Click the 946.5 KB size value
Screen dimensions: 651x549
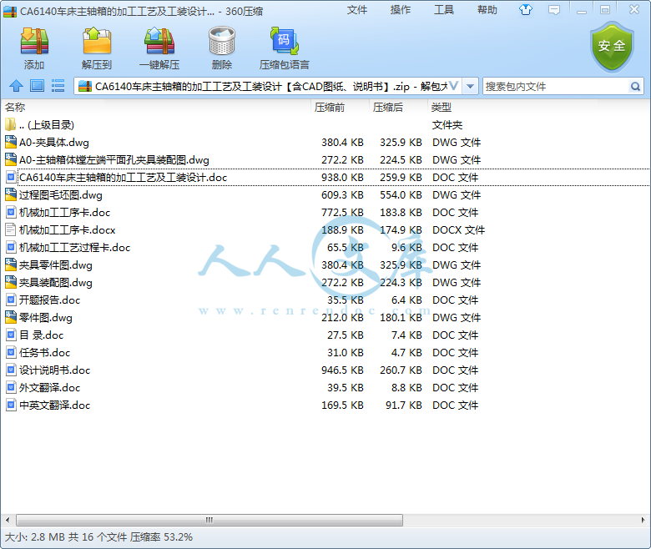[x=342, y=370]
